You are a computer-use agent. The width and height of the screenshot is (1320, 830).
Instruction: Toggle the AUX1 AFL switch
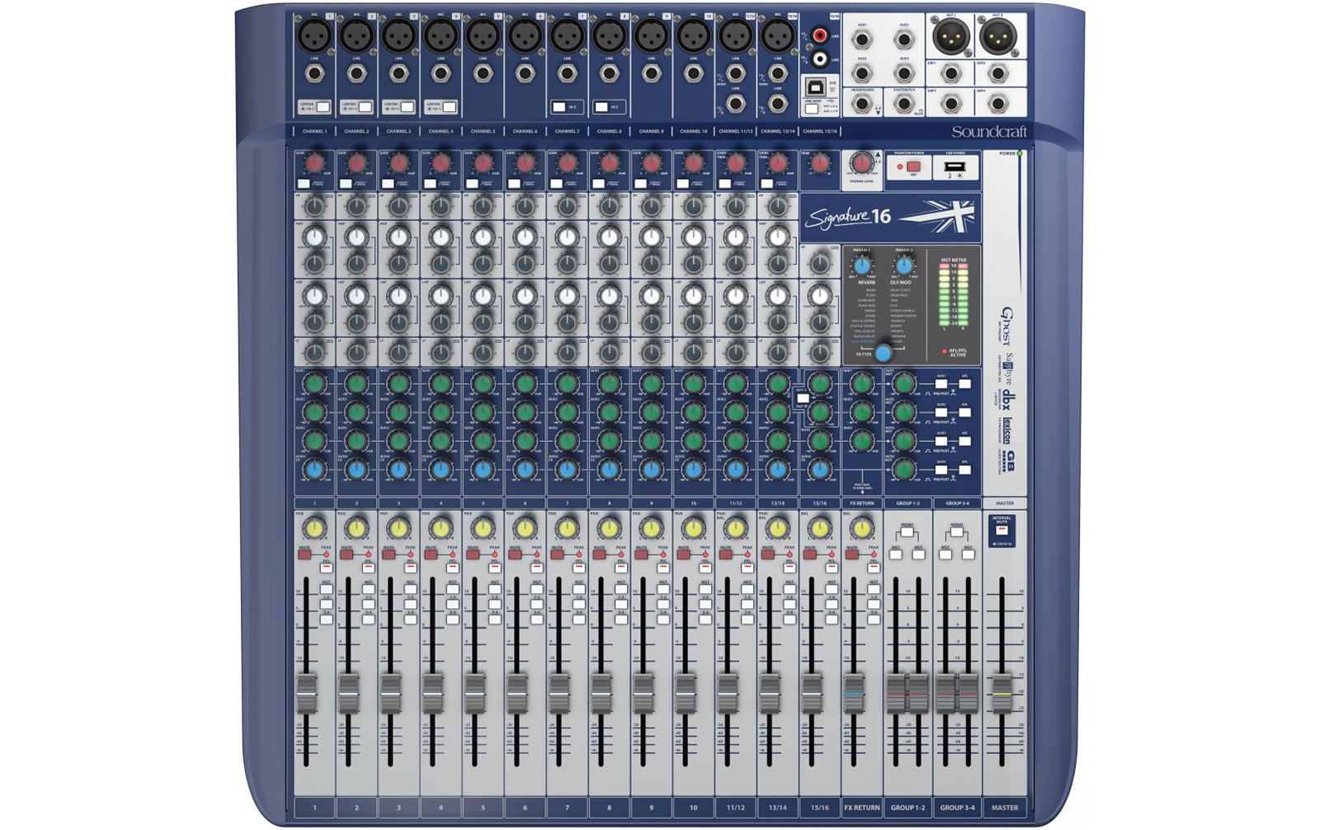point(965,385)
